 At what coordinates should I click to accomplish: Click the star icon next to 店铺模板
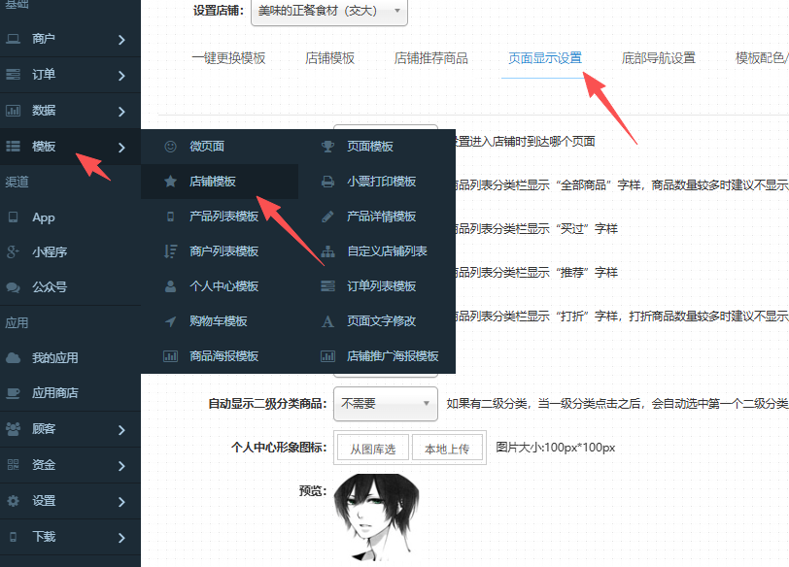[x=170, y=182]
